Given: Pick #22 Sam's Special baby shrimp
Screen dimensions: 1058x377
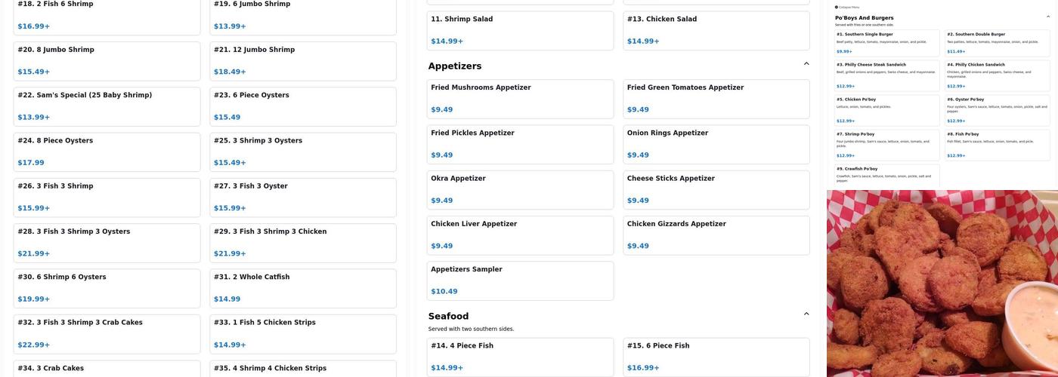Looking at the screenshot, I should coord(107,106).
